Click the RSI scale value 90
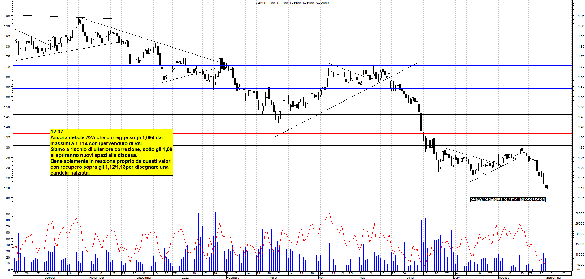585x279 pixels. pyautogui.click(x=7, y=213)
